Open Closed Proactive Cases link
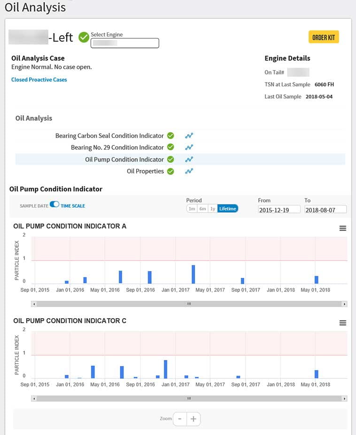The width and height of the screenshot is (356, 435). tap(39, 80)
